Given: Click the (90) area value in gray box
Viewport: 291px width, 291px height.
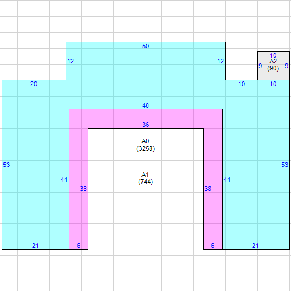Looking at the screenshot, I should pyautogui.click(x=273, y=68).
